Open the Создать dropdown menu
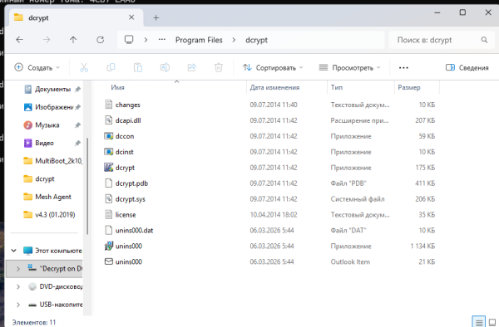The image size is (499, 327). tap(37, 67)
